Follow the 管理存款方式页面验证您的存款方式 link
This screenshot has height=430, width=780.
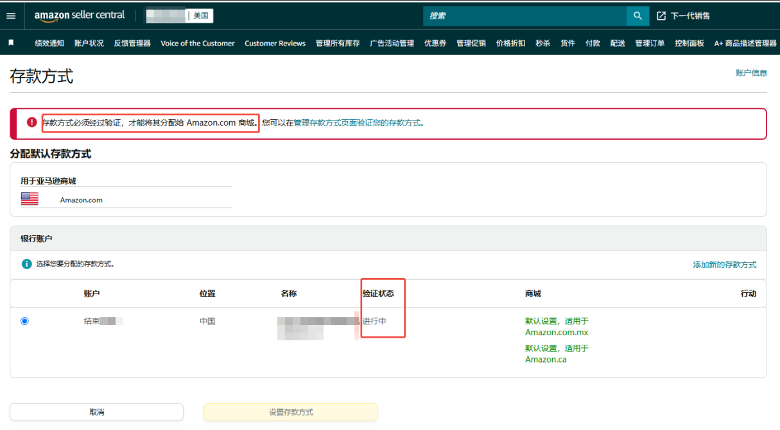[x=358, y=123]
